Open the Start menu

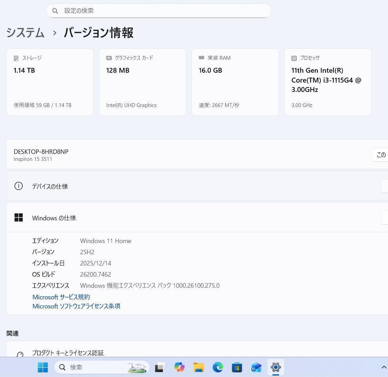[42, 367]
